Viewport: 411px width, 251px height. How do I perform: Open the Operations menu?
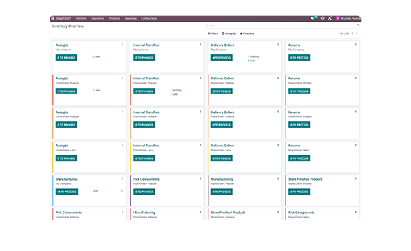(x=98, y=18)
